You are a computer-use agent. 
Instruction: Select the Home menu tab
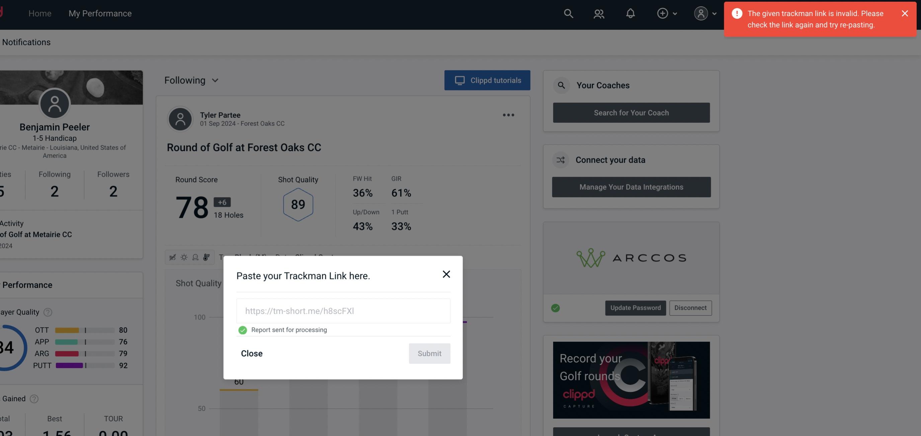click(40, 13)
